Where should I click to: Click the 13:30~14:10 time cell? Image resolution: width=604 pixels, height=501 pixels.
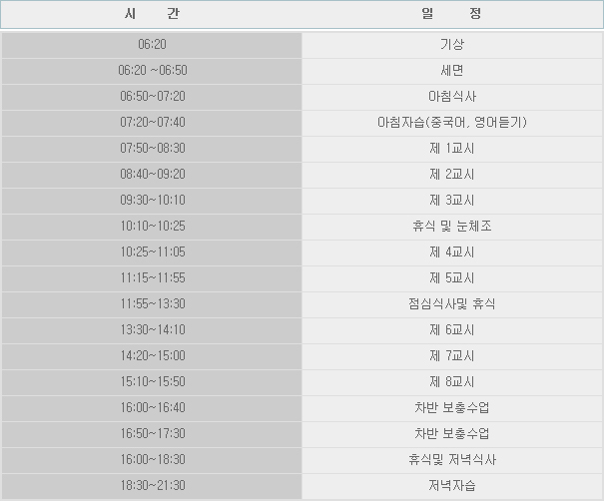(152, 330)
